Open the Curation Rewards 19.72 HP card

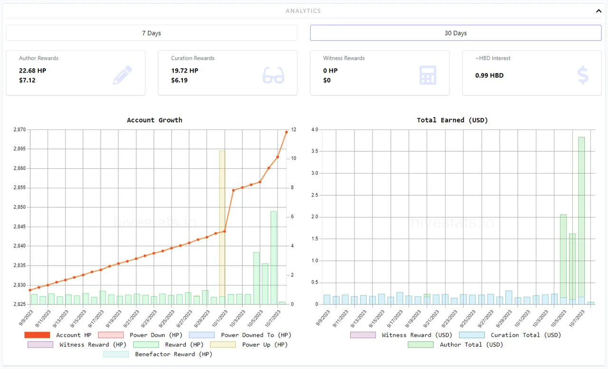(x=228, y=73)
